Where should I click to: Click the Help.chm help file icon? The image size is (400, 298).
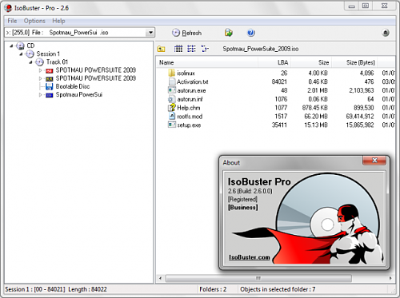(172, 108)
